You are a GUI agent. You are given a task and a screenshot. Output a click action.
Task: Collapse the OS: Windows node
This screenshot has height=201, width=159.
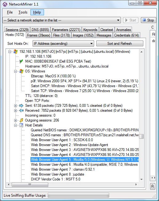tap(15, 71)
